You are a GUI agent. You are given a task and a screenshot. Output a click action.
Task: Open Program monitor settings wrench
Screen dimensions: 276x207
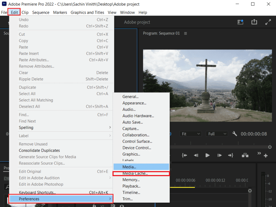234,134
